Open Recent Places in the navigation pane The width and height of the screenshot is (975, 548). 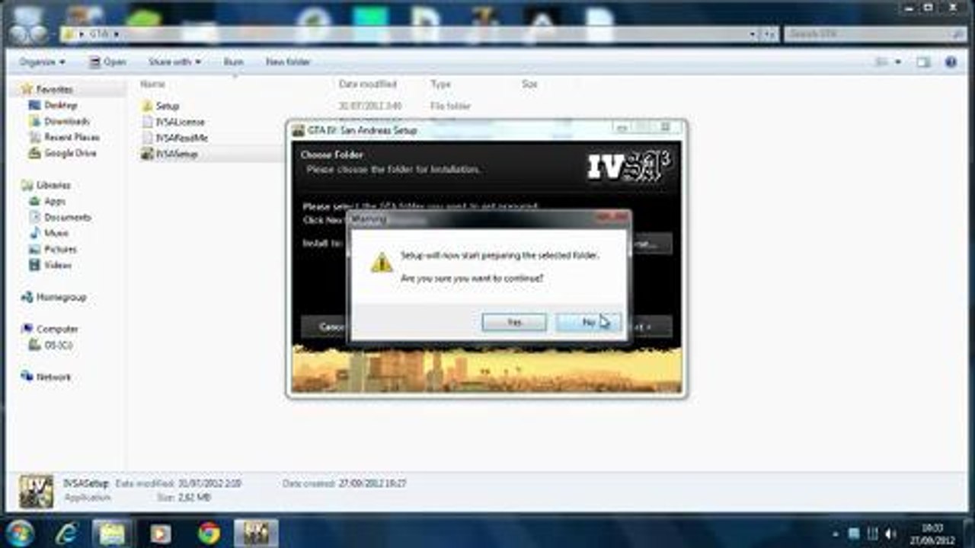72,137
